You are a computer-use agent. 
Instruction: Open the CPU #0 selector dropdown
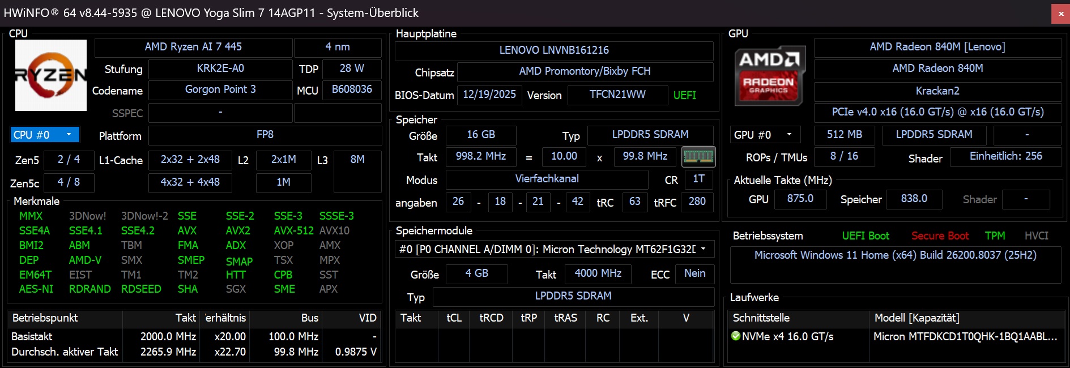click(45, 135)
